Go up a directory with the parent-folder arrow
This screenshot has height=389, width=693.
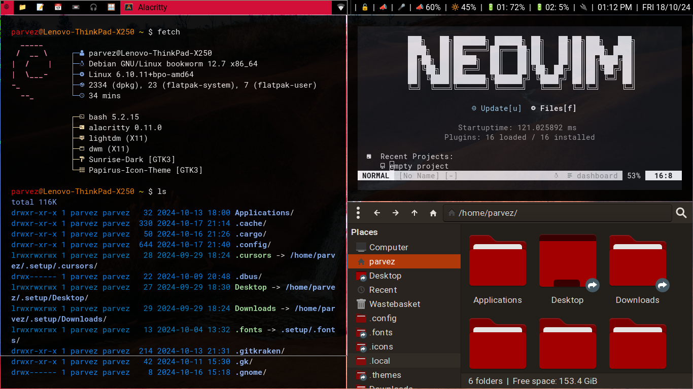[414, 213]
